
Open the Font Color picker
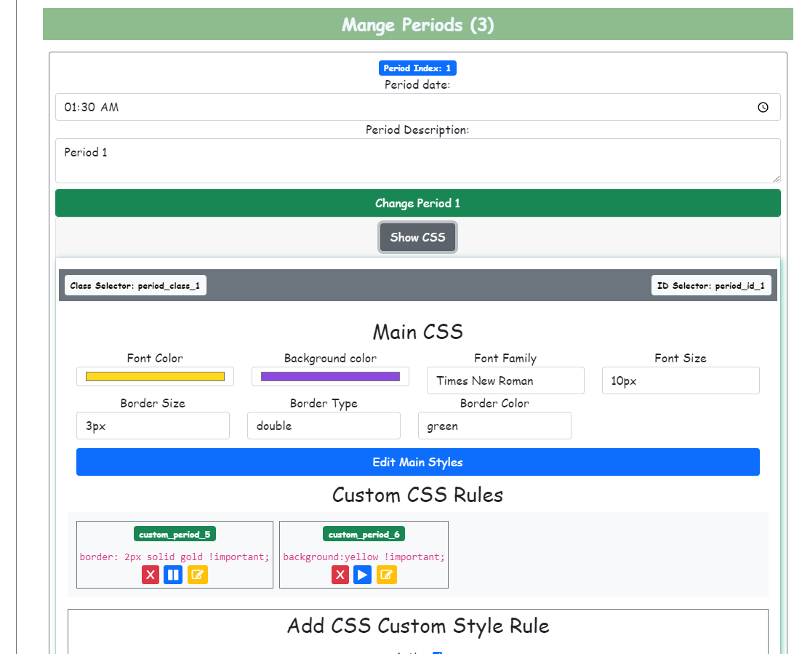point(155,377)
